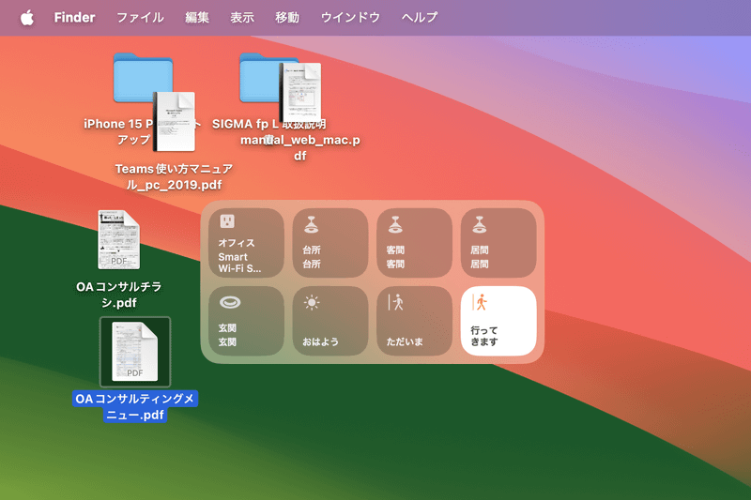
Task: Select the manual_web_mac.pdf document icon
Action: 300,92
